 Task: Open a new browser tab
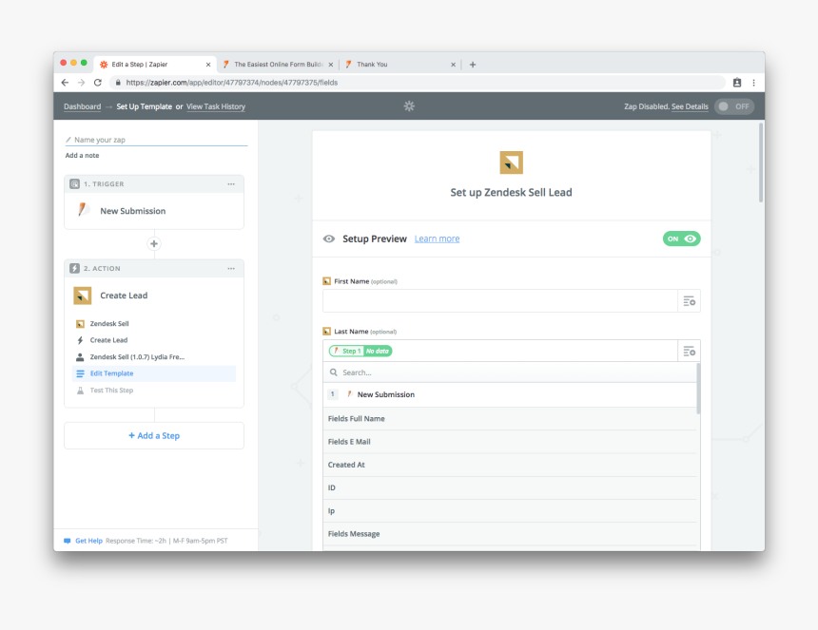(473, 65)
